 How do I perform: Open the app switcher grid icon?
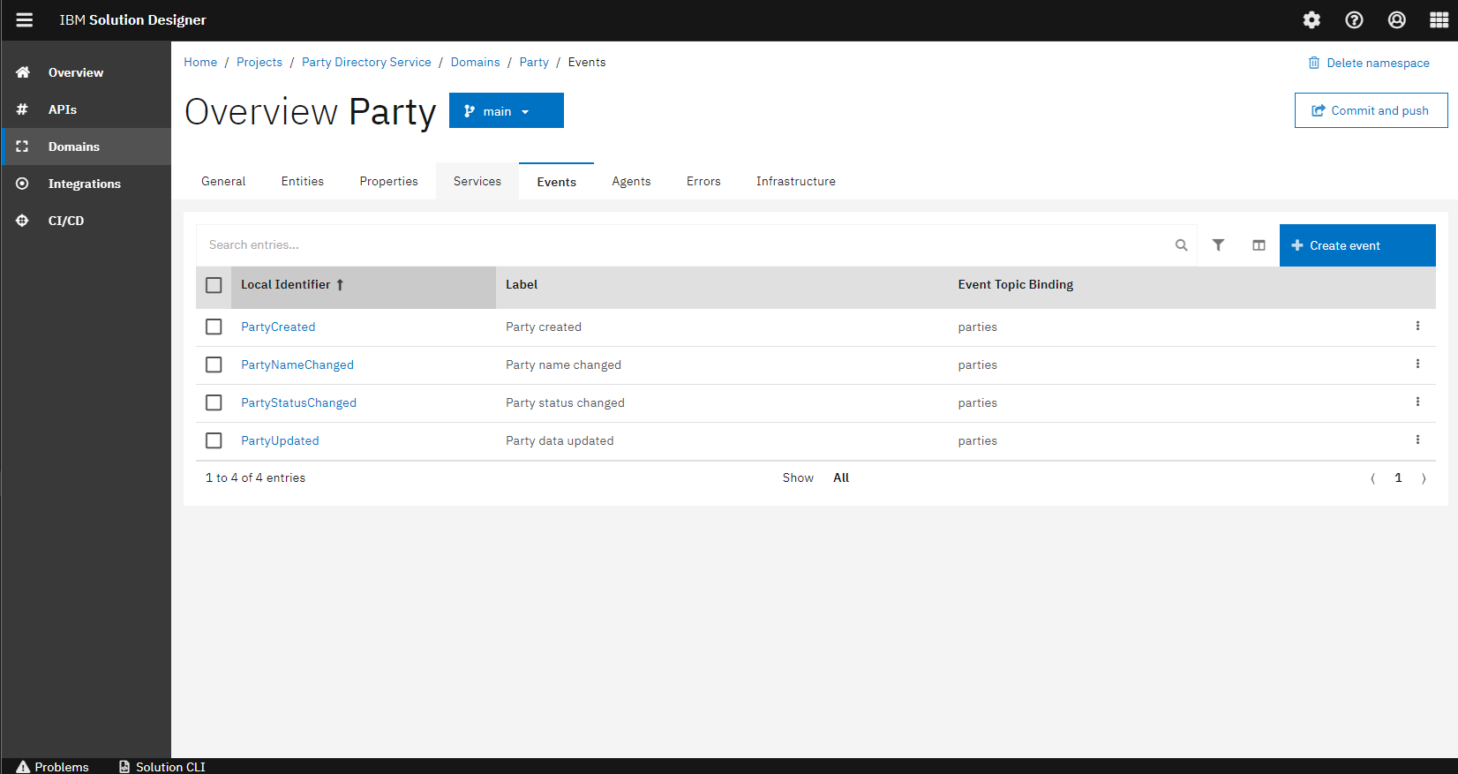pyautogui.click(x=1439, y=19)
